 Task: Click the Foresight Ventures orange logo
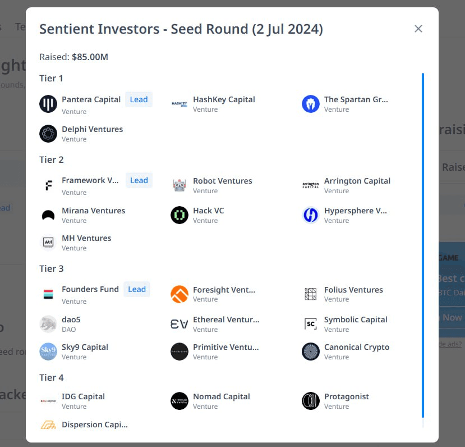(179, 294)
